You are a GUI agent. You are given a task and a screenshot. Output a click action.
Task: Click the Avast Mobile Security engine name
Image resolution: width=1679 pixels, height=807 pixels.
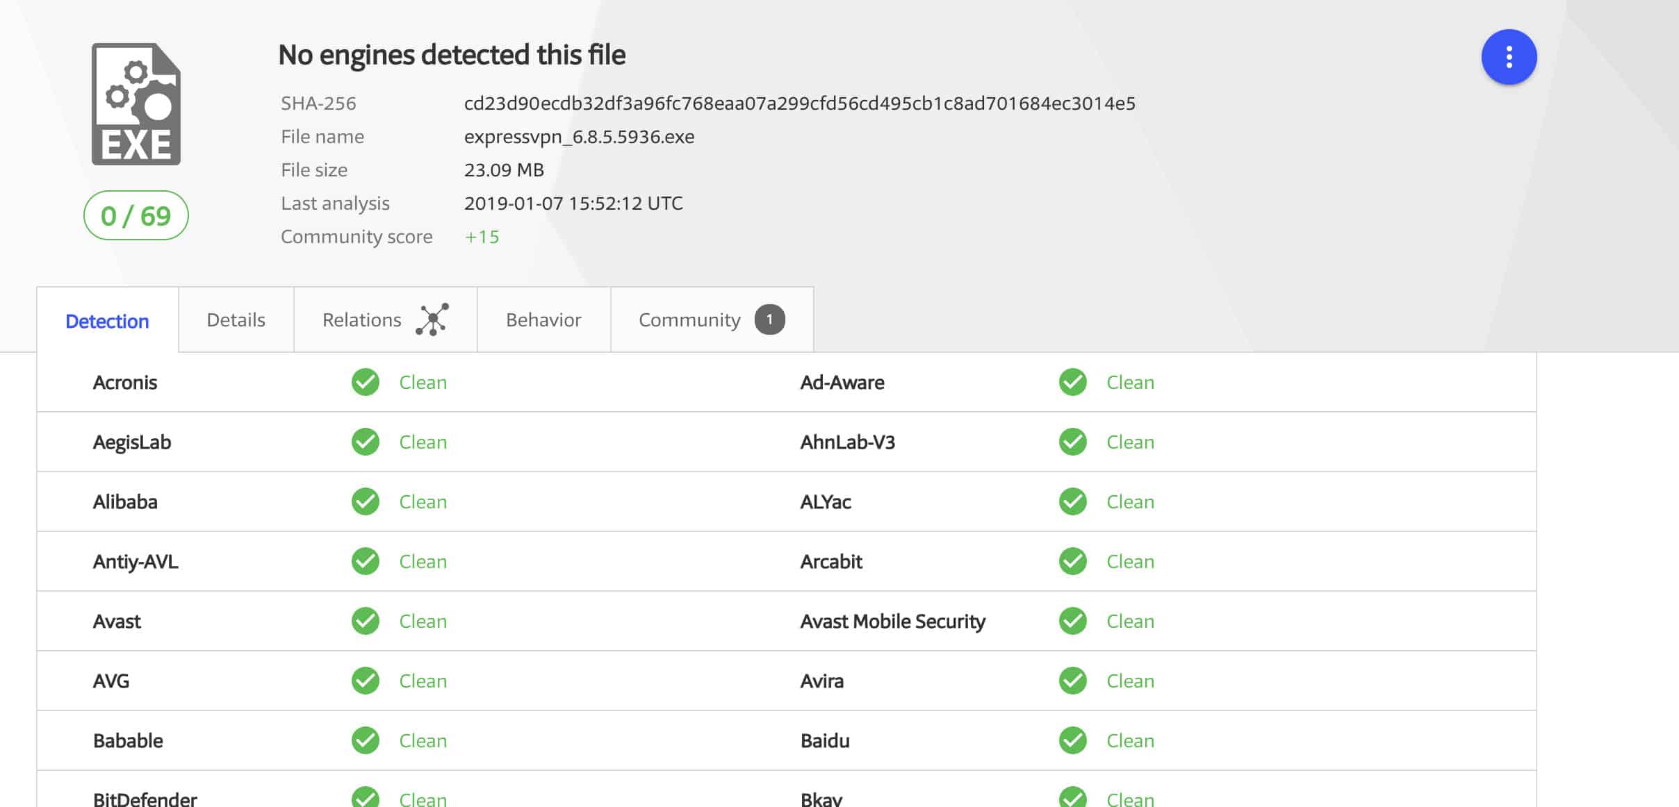(893, 622)
